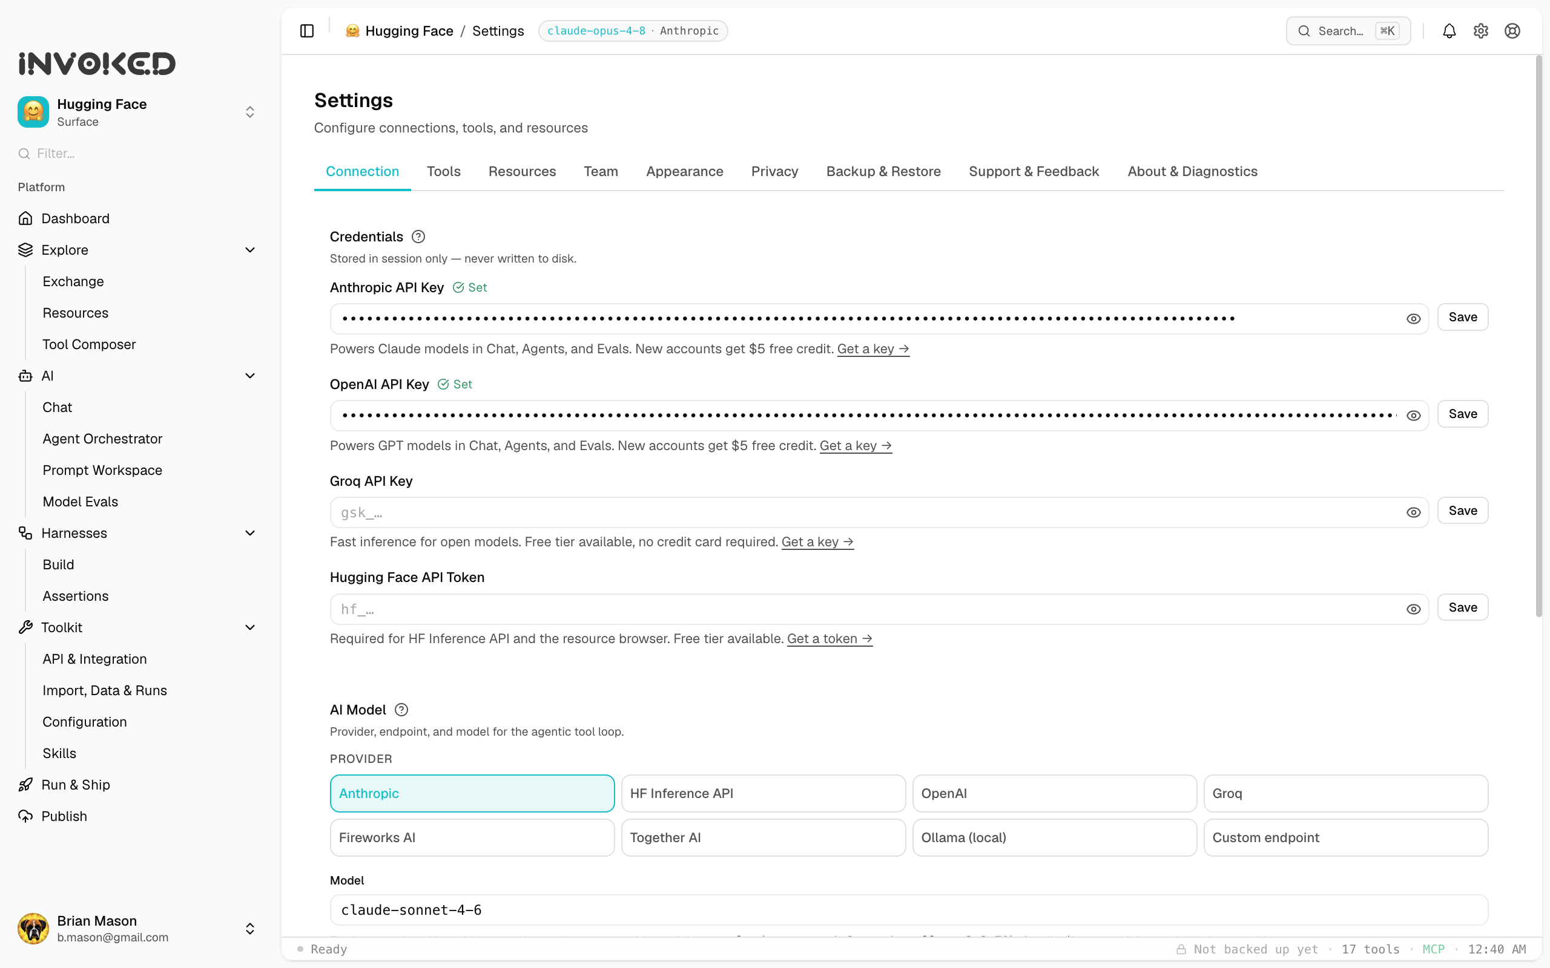Click the OpenAI key Set checkmark icon
This screenshot has height=968, width=1550.
tap(443, 384)
